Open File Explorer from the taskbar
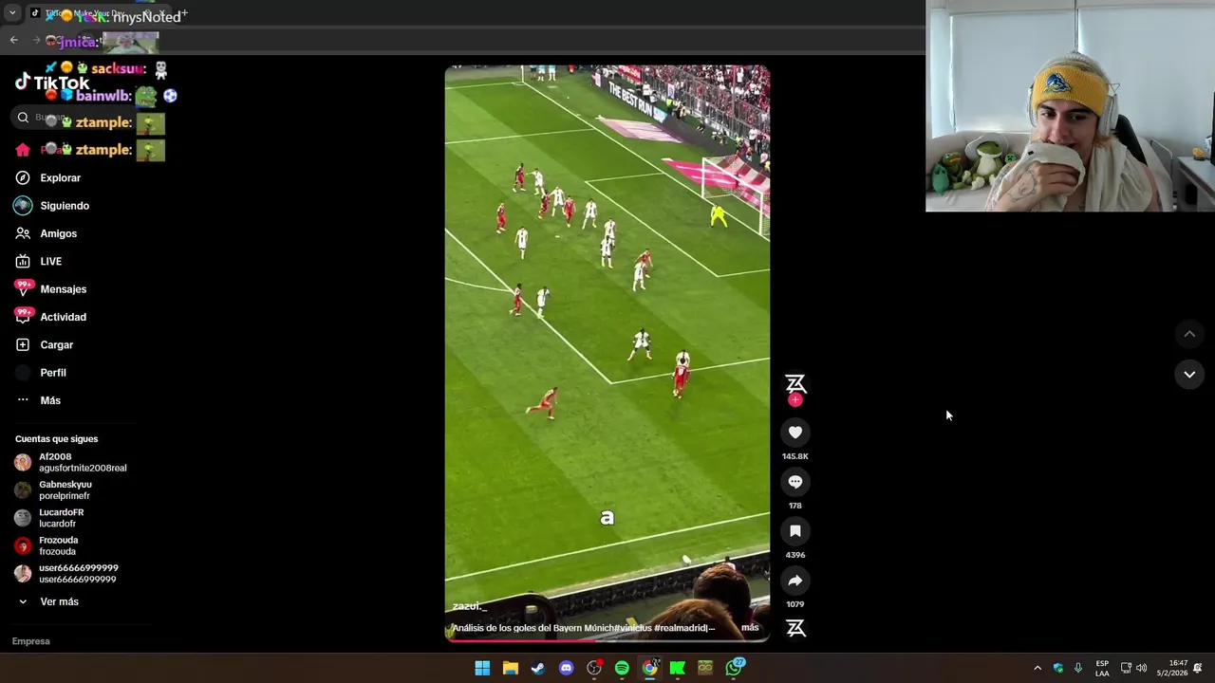The image size is (1215, 683). point(510,668)
